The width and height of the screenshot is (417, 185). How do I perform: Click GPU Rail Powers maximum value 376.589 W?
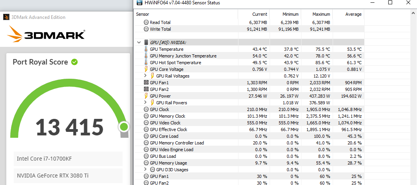point(320,103)
